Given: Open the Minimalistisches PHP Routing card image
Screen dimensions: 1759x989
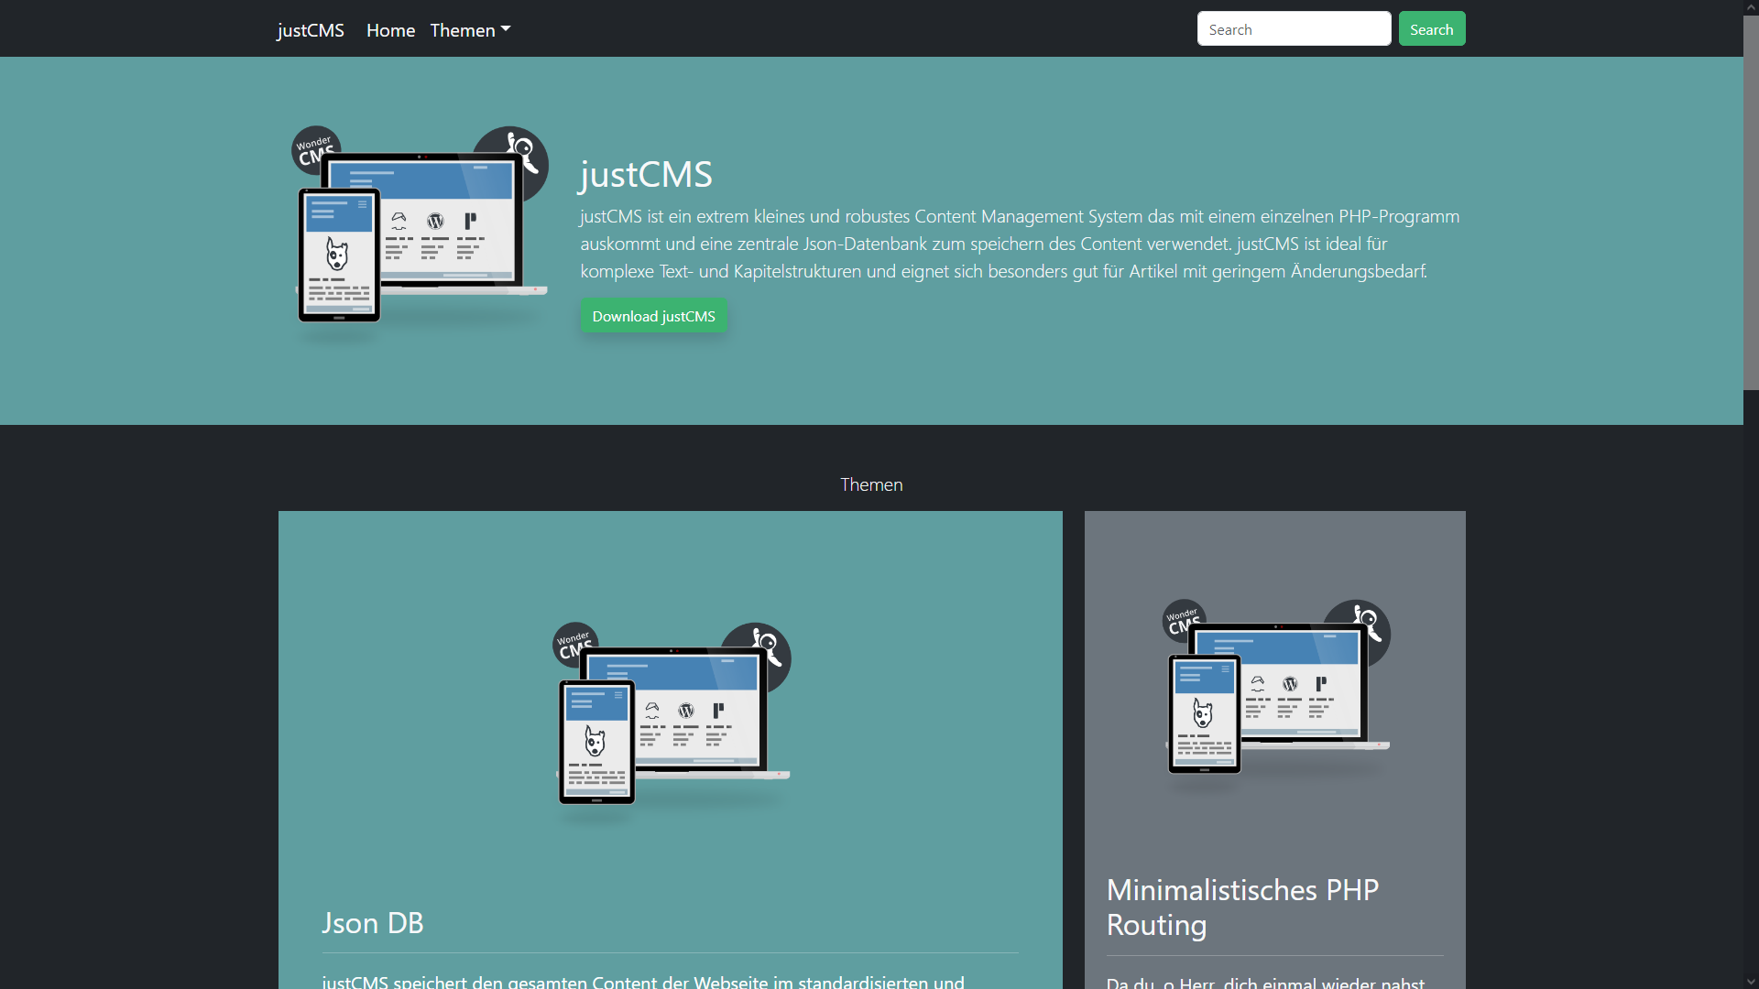Looking at the screenshot, I should click(x=1276, y=689).
